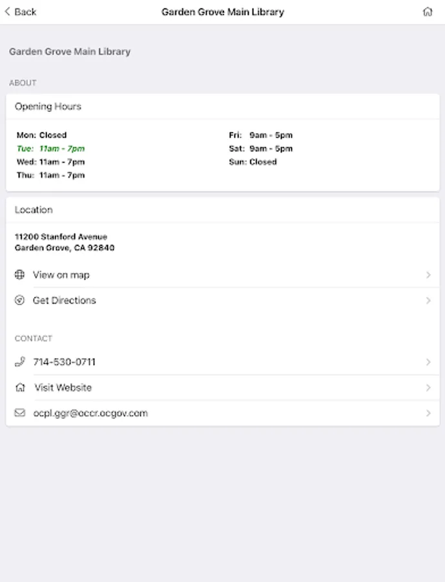Go back using the Back label
Image resolution: width=445 pixels, height=582 pixels.
point(26,12)
